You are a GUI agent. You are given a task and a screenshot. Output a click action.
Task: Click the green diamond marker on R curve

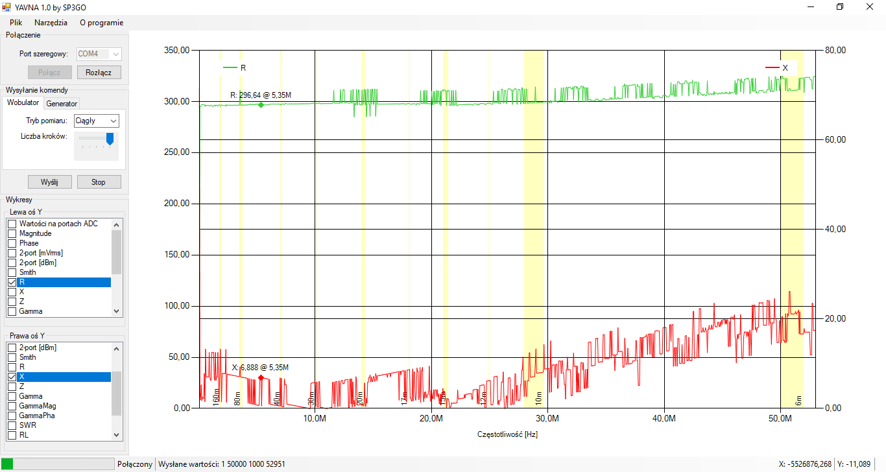click(x=261, y=104)
